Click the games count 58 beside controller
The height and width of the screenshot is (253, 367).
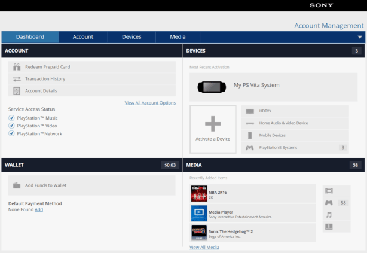343,203
